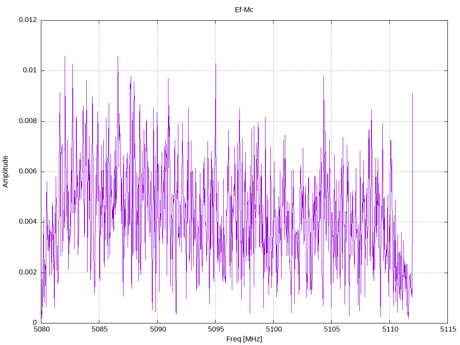Click the plot title Ef-Mc
The width and height of the screenshot is (460, 345).
pos(244,10)
